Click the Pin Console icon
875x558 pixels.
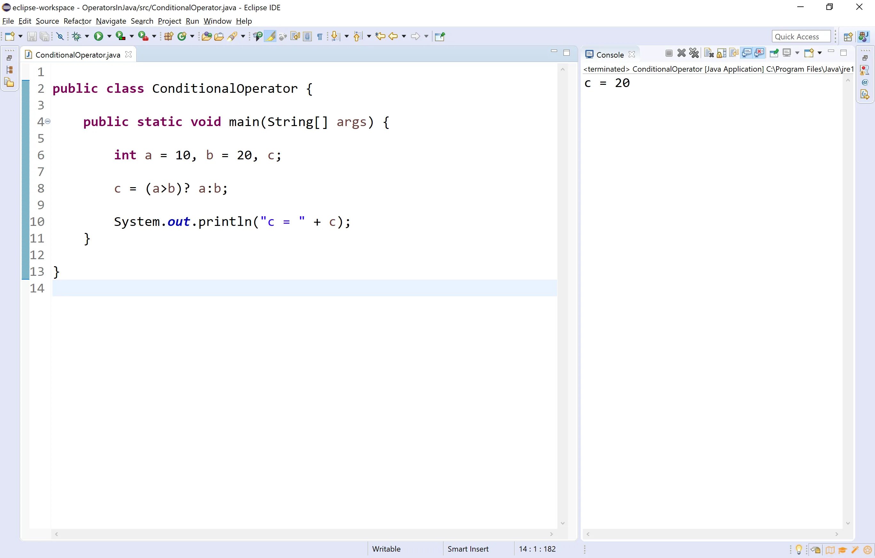point(774,53)
